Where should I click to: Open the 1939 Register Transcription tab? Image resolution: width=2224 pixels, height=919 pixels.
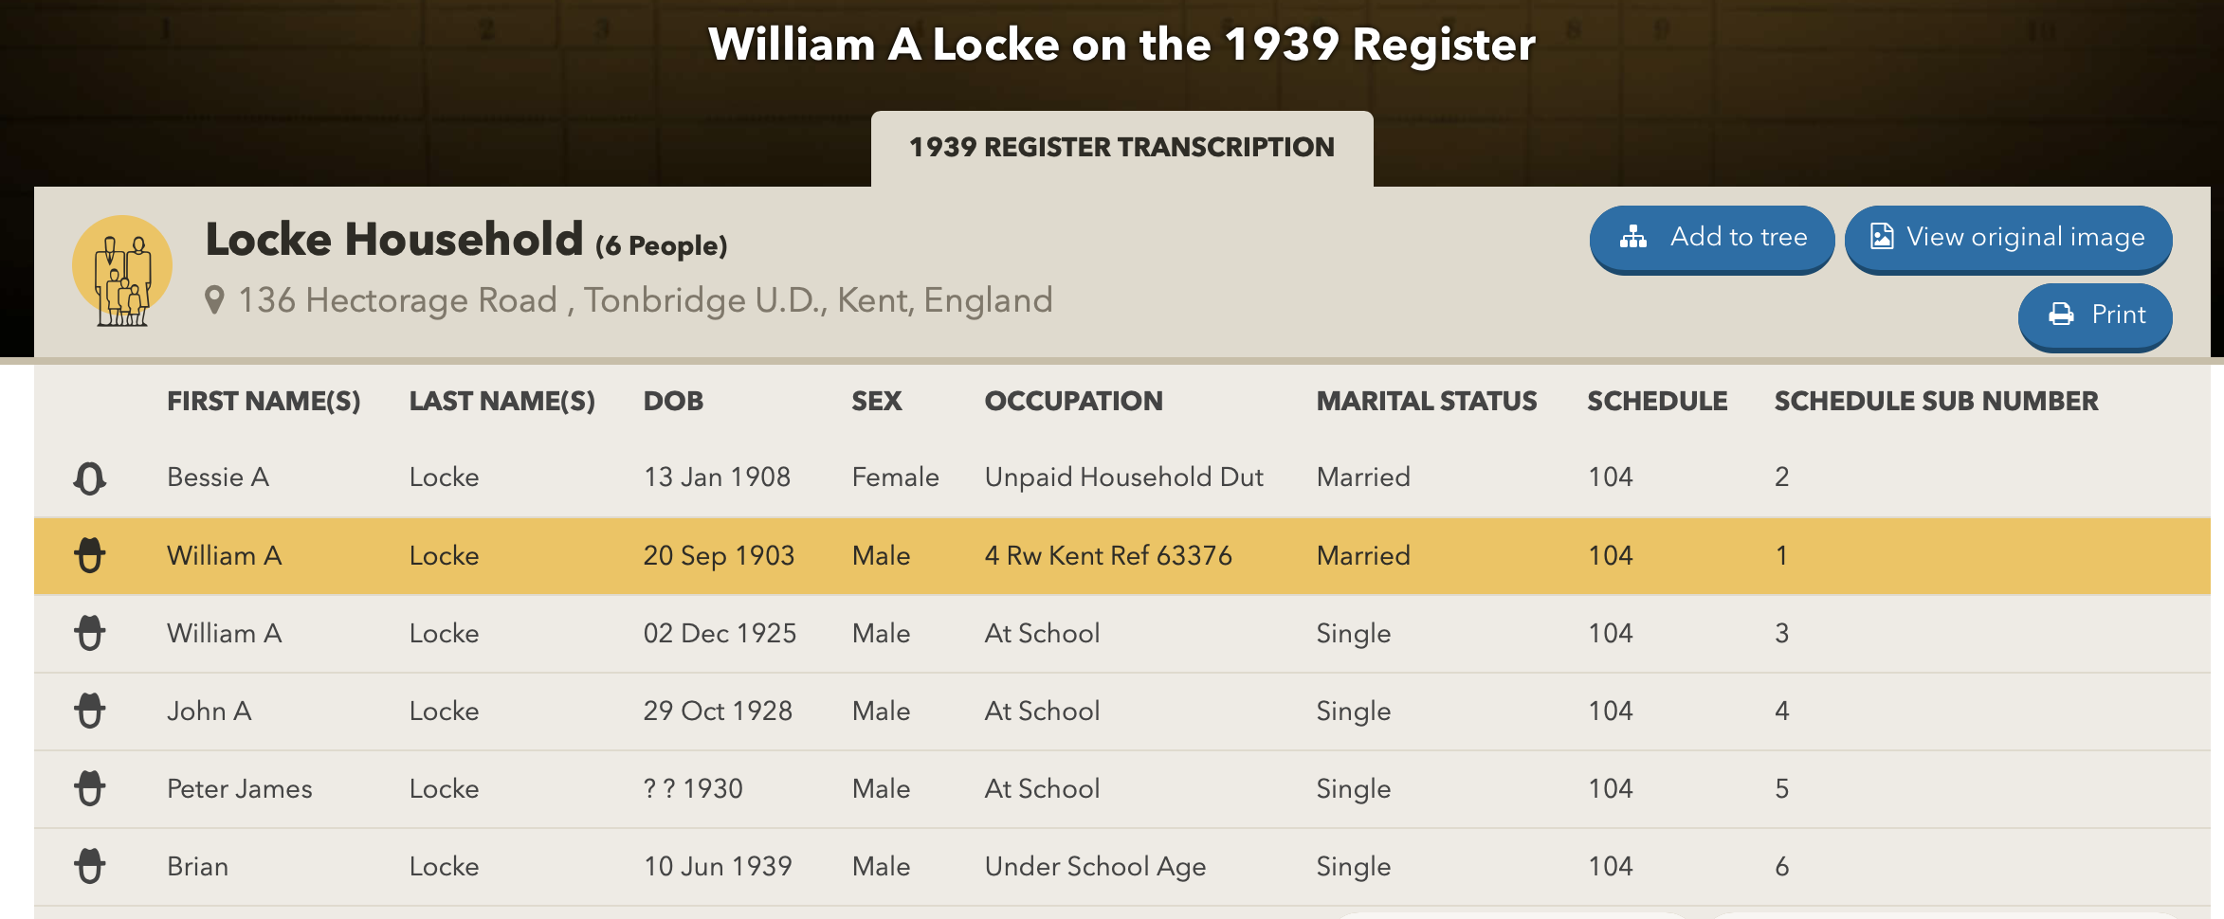click(x=1121, y=148)
